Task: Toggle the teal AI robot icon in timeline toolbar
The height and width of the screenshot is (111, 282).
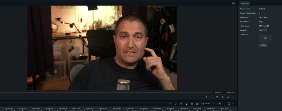Action: [192, 104]
